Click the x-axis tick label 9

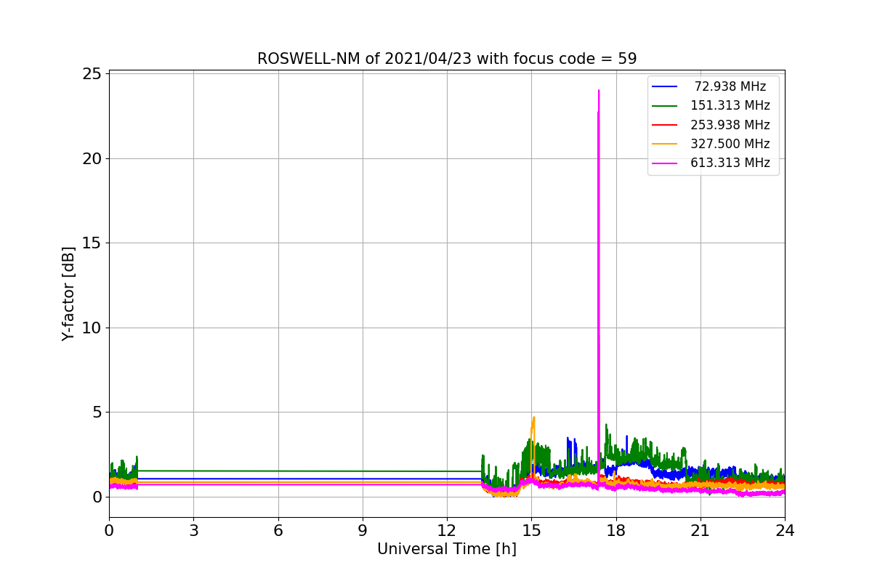point(363,530)
